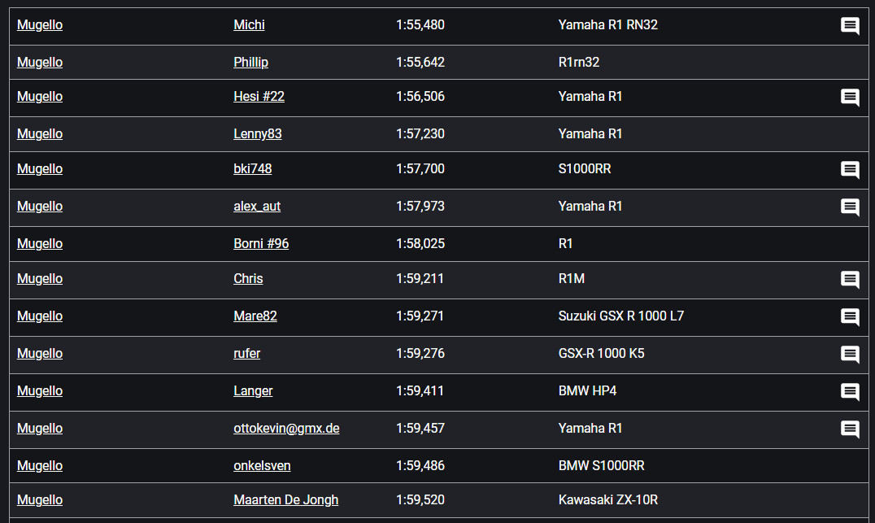The height and width of the screenshot is (523, 875).
Task: Show comment for bki748's S1000RR lap
Action: (850, 170)
